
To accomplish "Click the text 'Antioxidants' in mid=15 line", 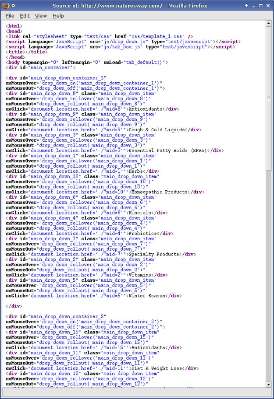I will tap(148, 348).
